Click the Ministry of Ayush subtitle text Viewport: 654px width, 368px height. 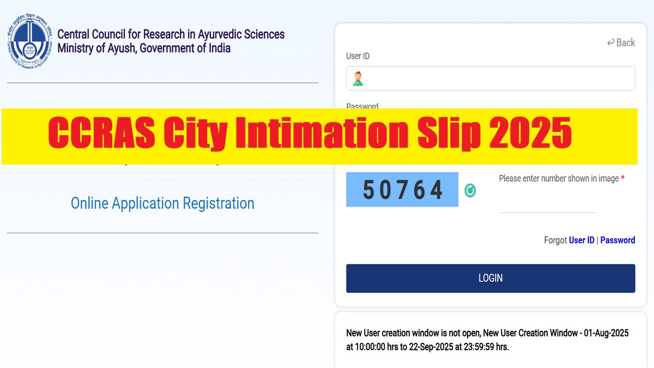point(144,48)
